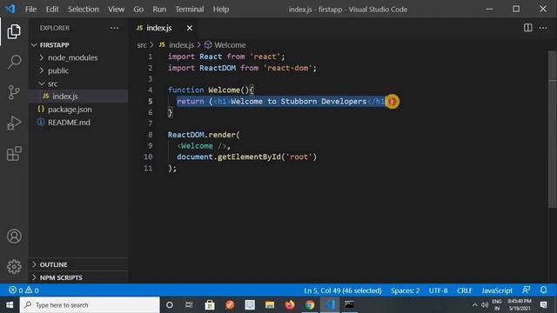This screenshot has width=557, height=313.
Task: Open the Edit menu
Action: coord(52,10)
